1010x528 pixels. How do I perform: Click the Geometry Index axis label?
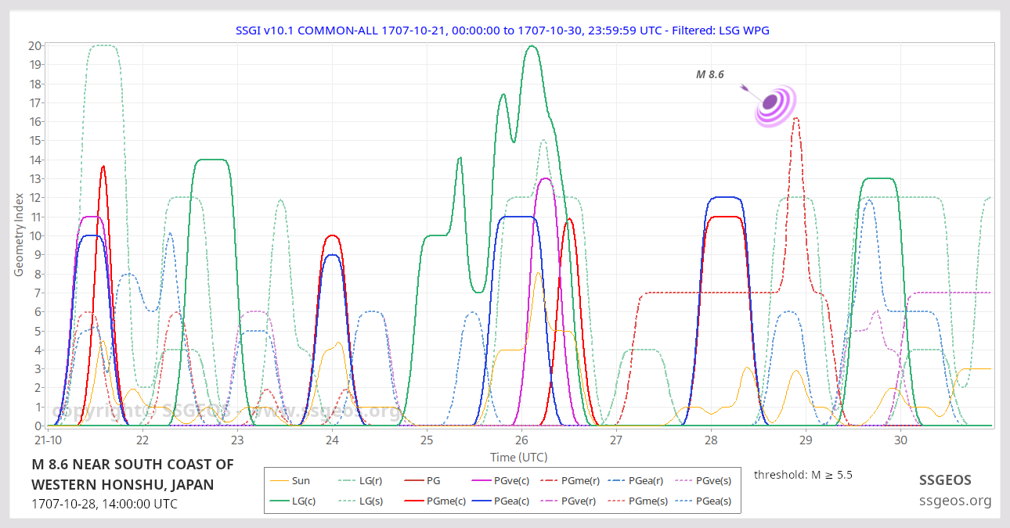click(19, 235)
